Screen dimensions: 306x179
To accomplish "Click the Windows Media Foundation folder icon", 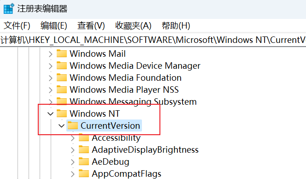I will pos(62,78).
